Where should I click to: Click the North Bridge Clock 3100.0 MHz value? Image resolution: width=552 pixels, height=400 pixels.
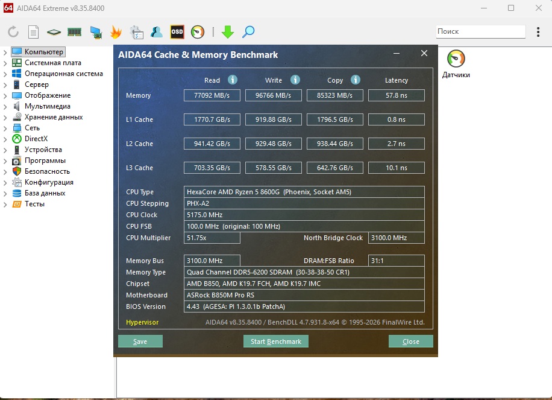pyautogui.click(x=397, y=238)
